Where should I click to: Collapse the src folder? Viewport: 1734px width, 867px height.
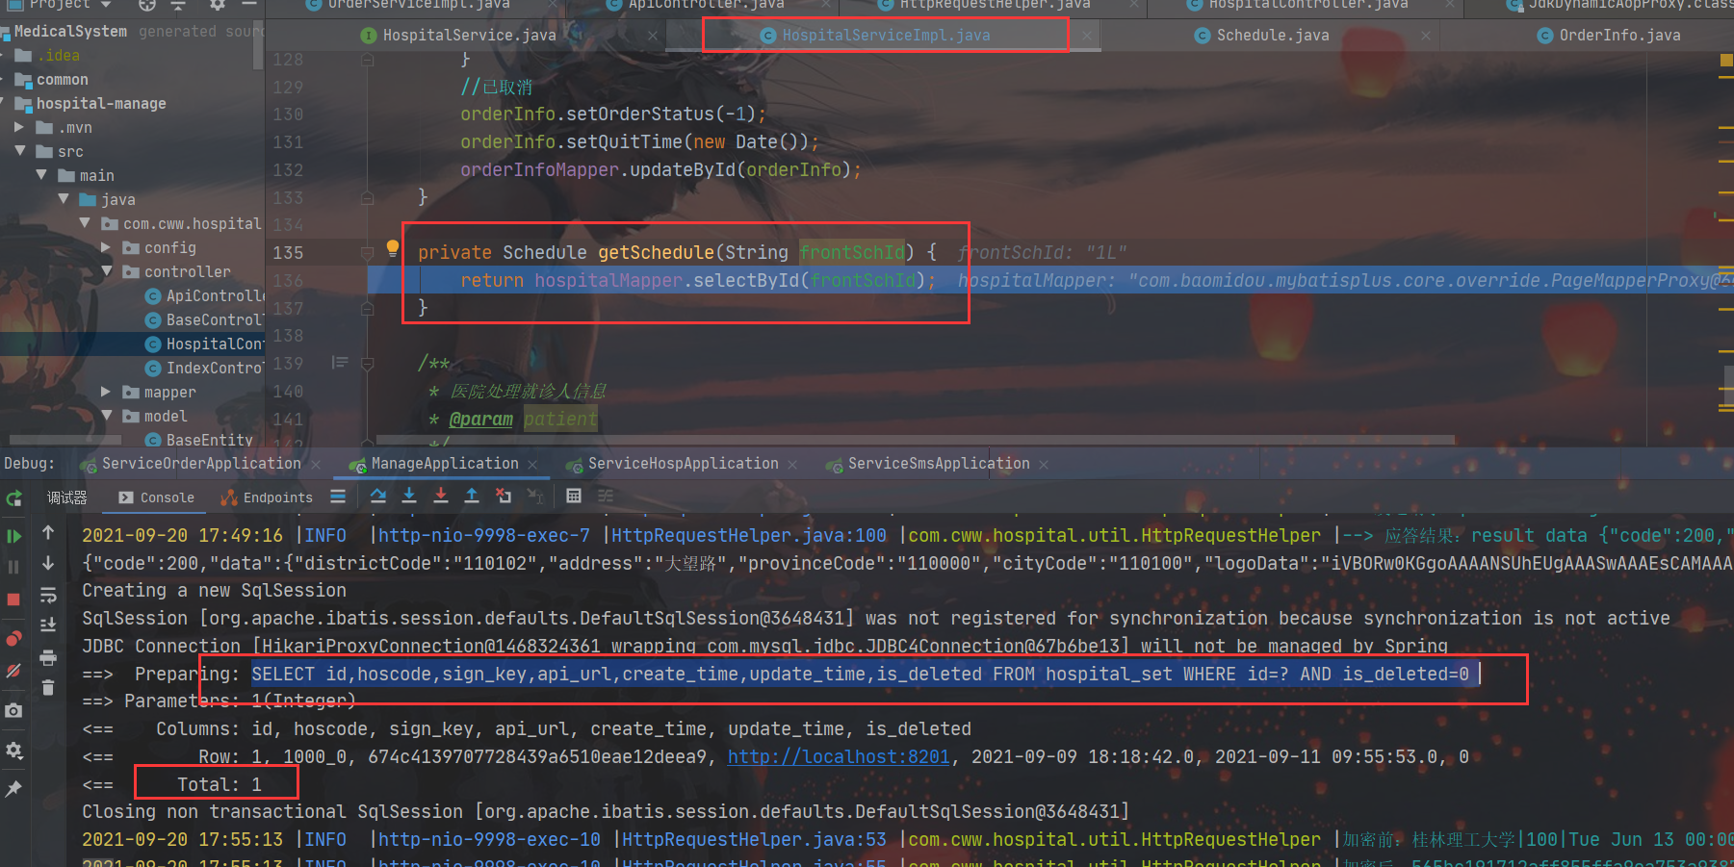(x=19, y=151)
